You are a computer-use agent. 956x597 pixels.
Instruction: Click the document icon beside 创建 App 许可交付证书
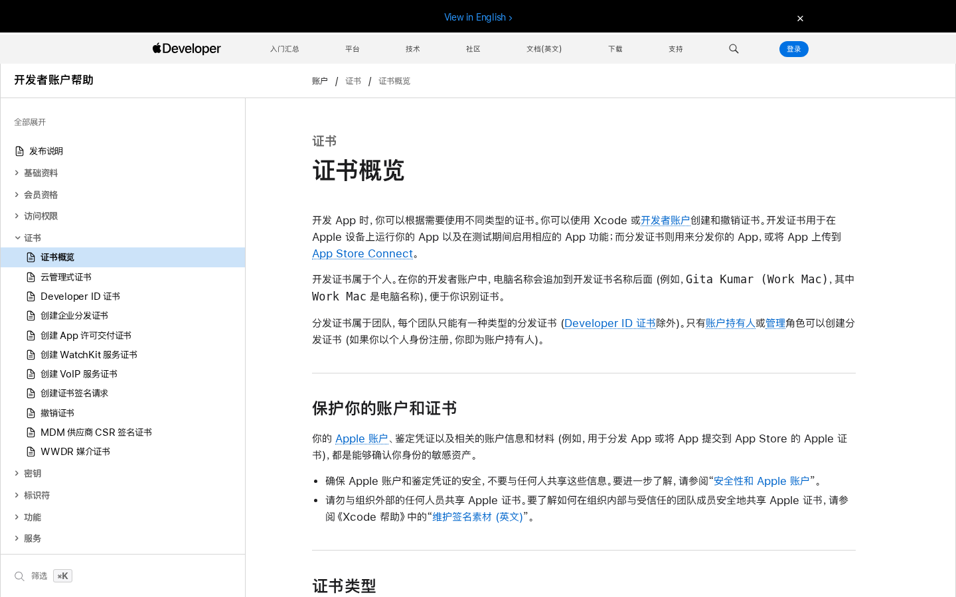click(x=31, y=336)
